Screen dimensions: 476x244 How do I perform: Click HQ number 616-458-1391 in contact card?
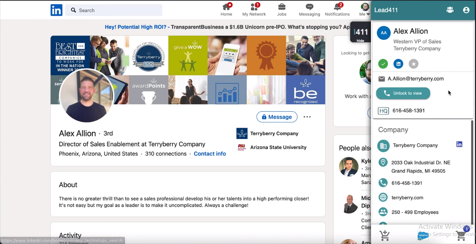tap(409, 111)
